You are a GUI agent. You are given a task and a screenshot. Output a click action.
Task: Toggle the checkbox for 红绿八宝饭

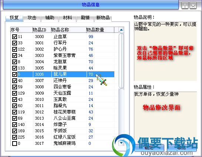click(14, 137)
